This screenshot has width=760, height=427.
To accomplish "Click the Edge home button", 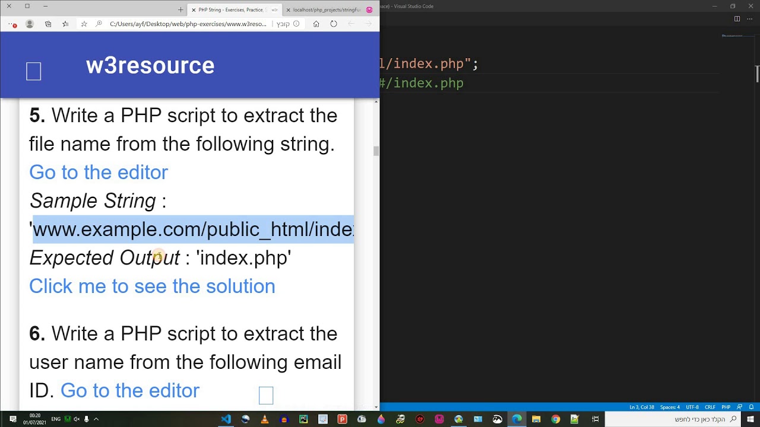I will (x=316, y=24).
